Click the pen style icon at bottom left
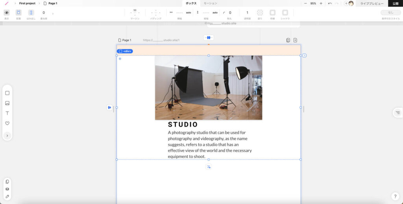Screen dimensions: 403x204 [7, 196]
